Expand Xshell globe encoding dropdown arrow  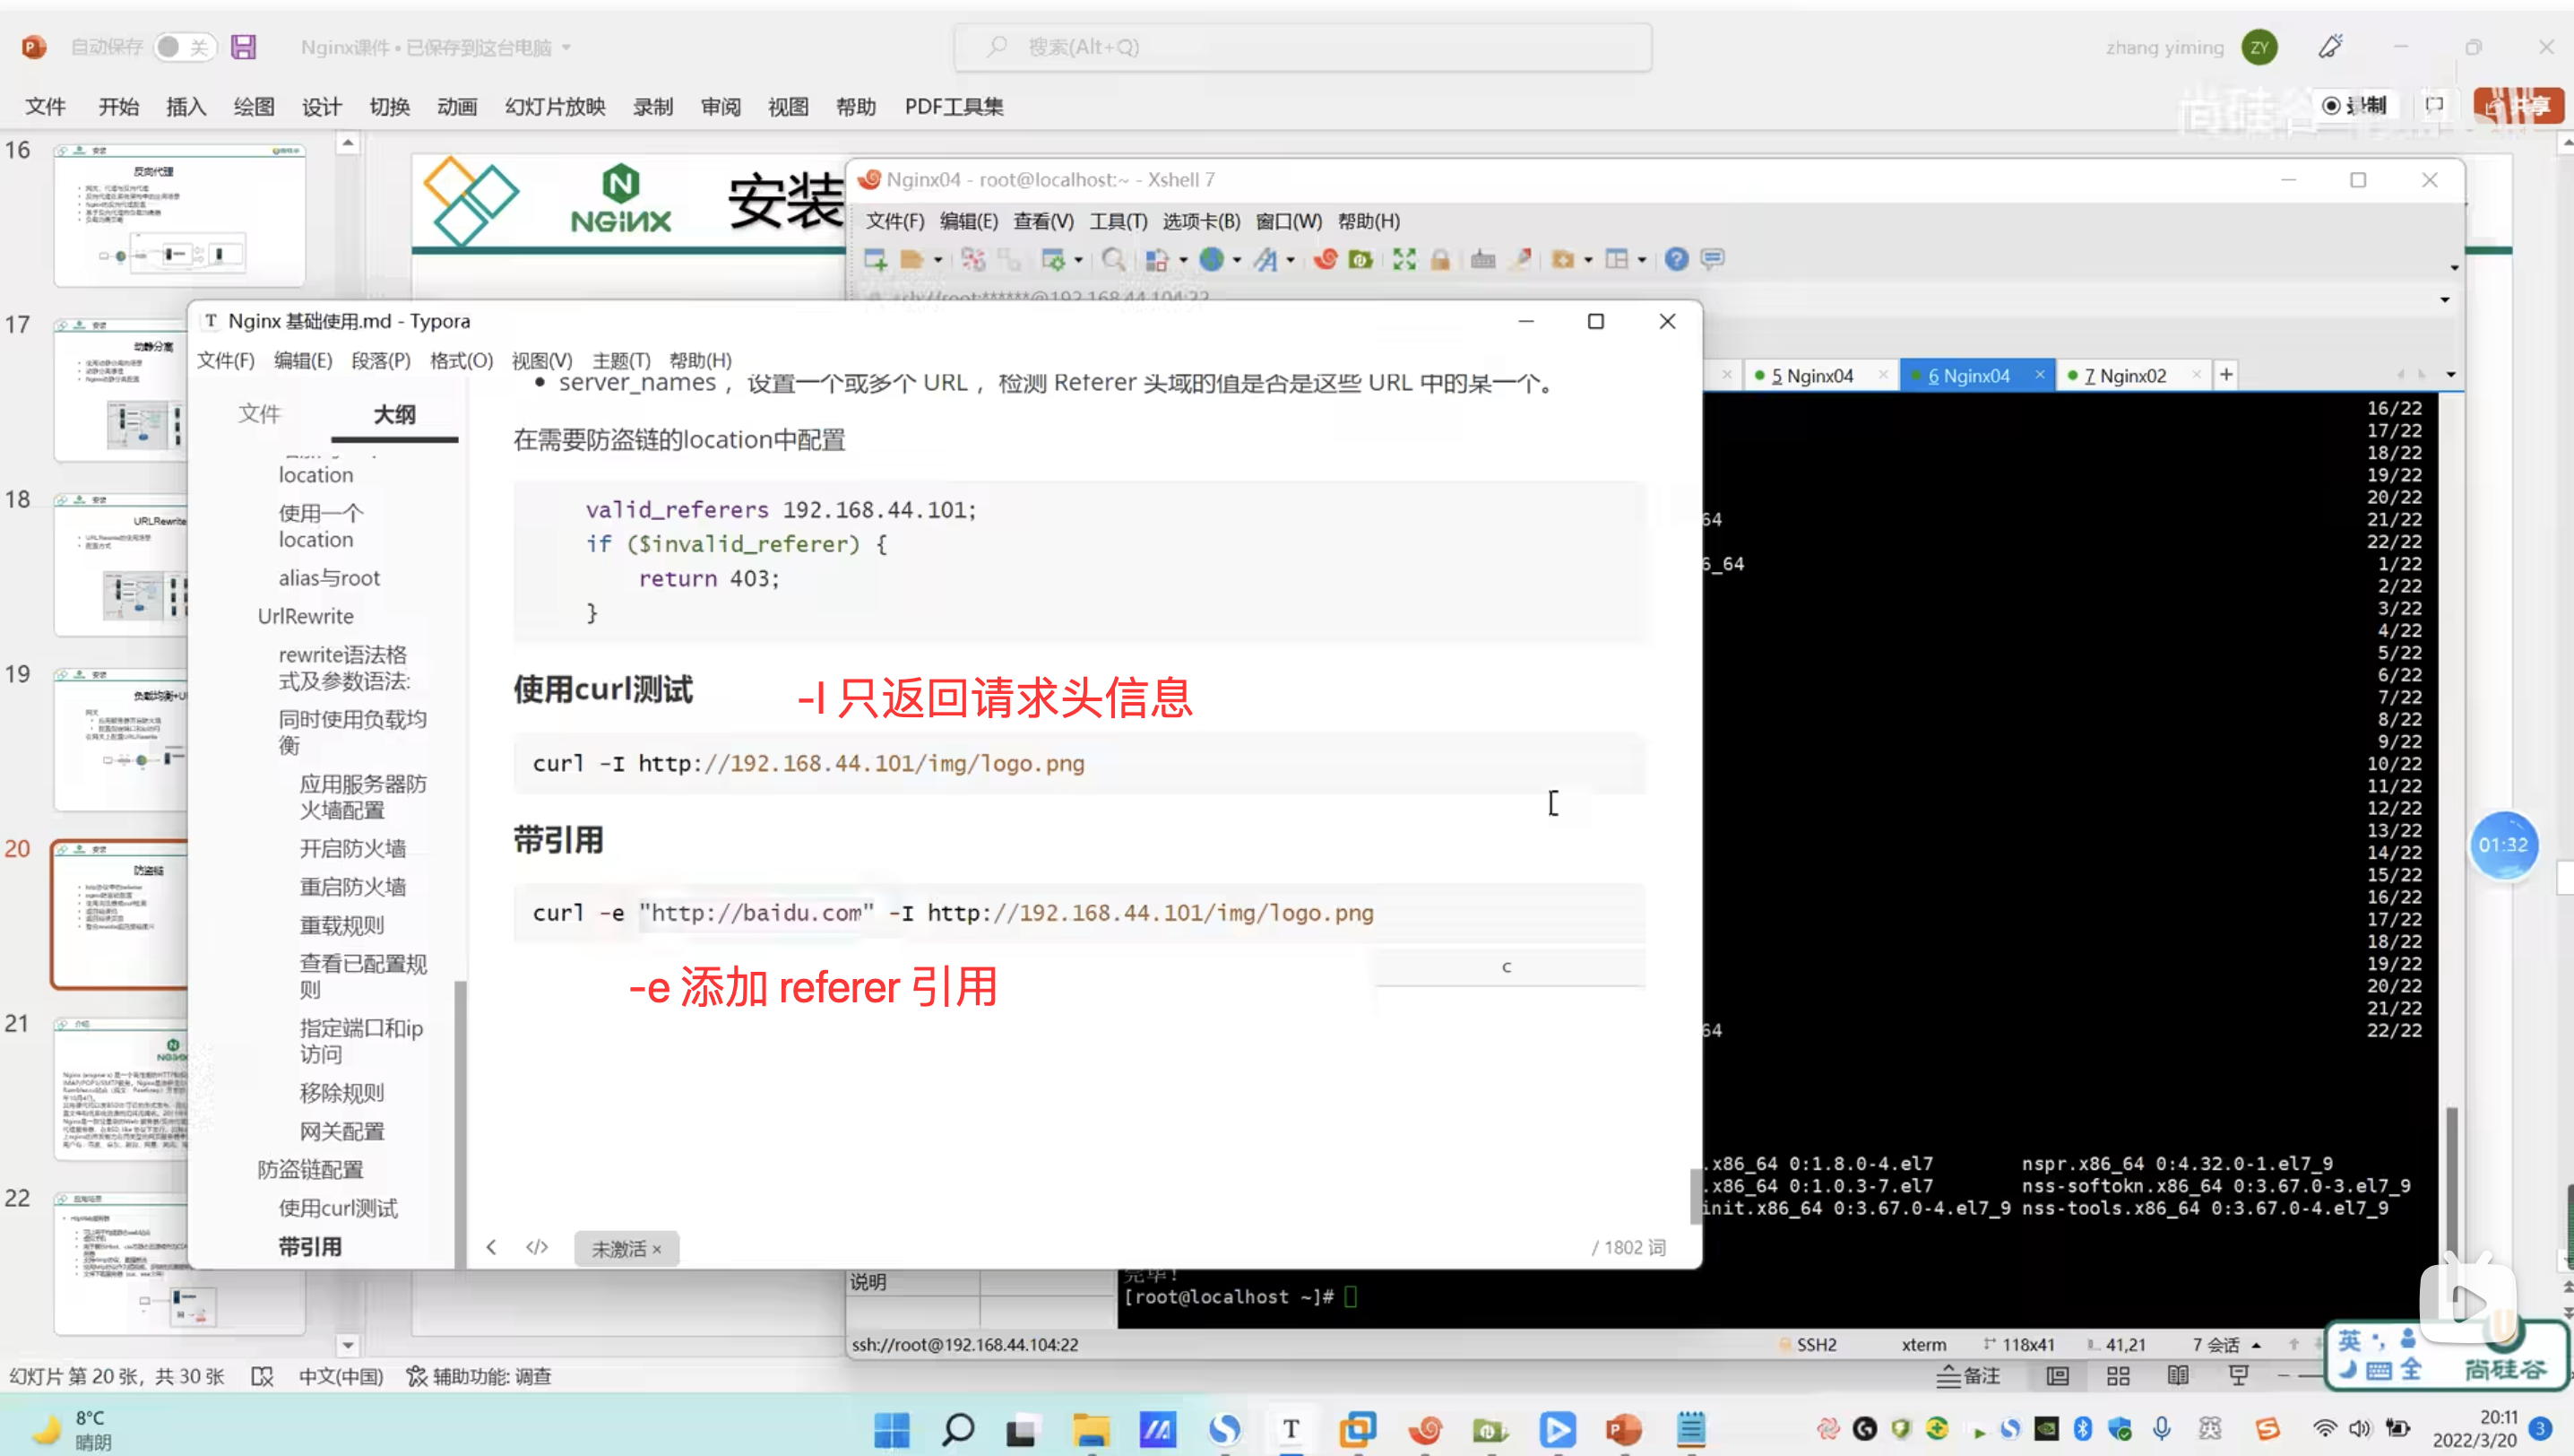point(1237,261)
